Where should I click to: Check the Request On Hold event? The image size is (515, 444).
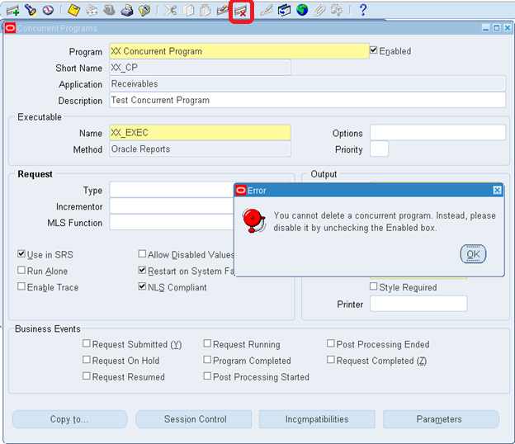pos(87,360)
